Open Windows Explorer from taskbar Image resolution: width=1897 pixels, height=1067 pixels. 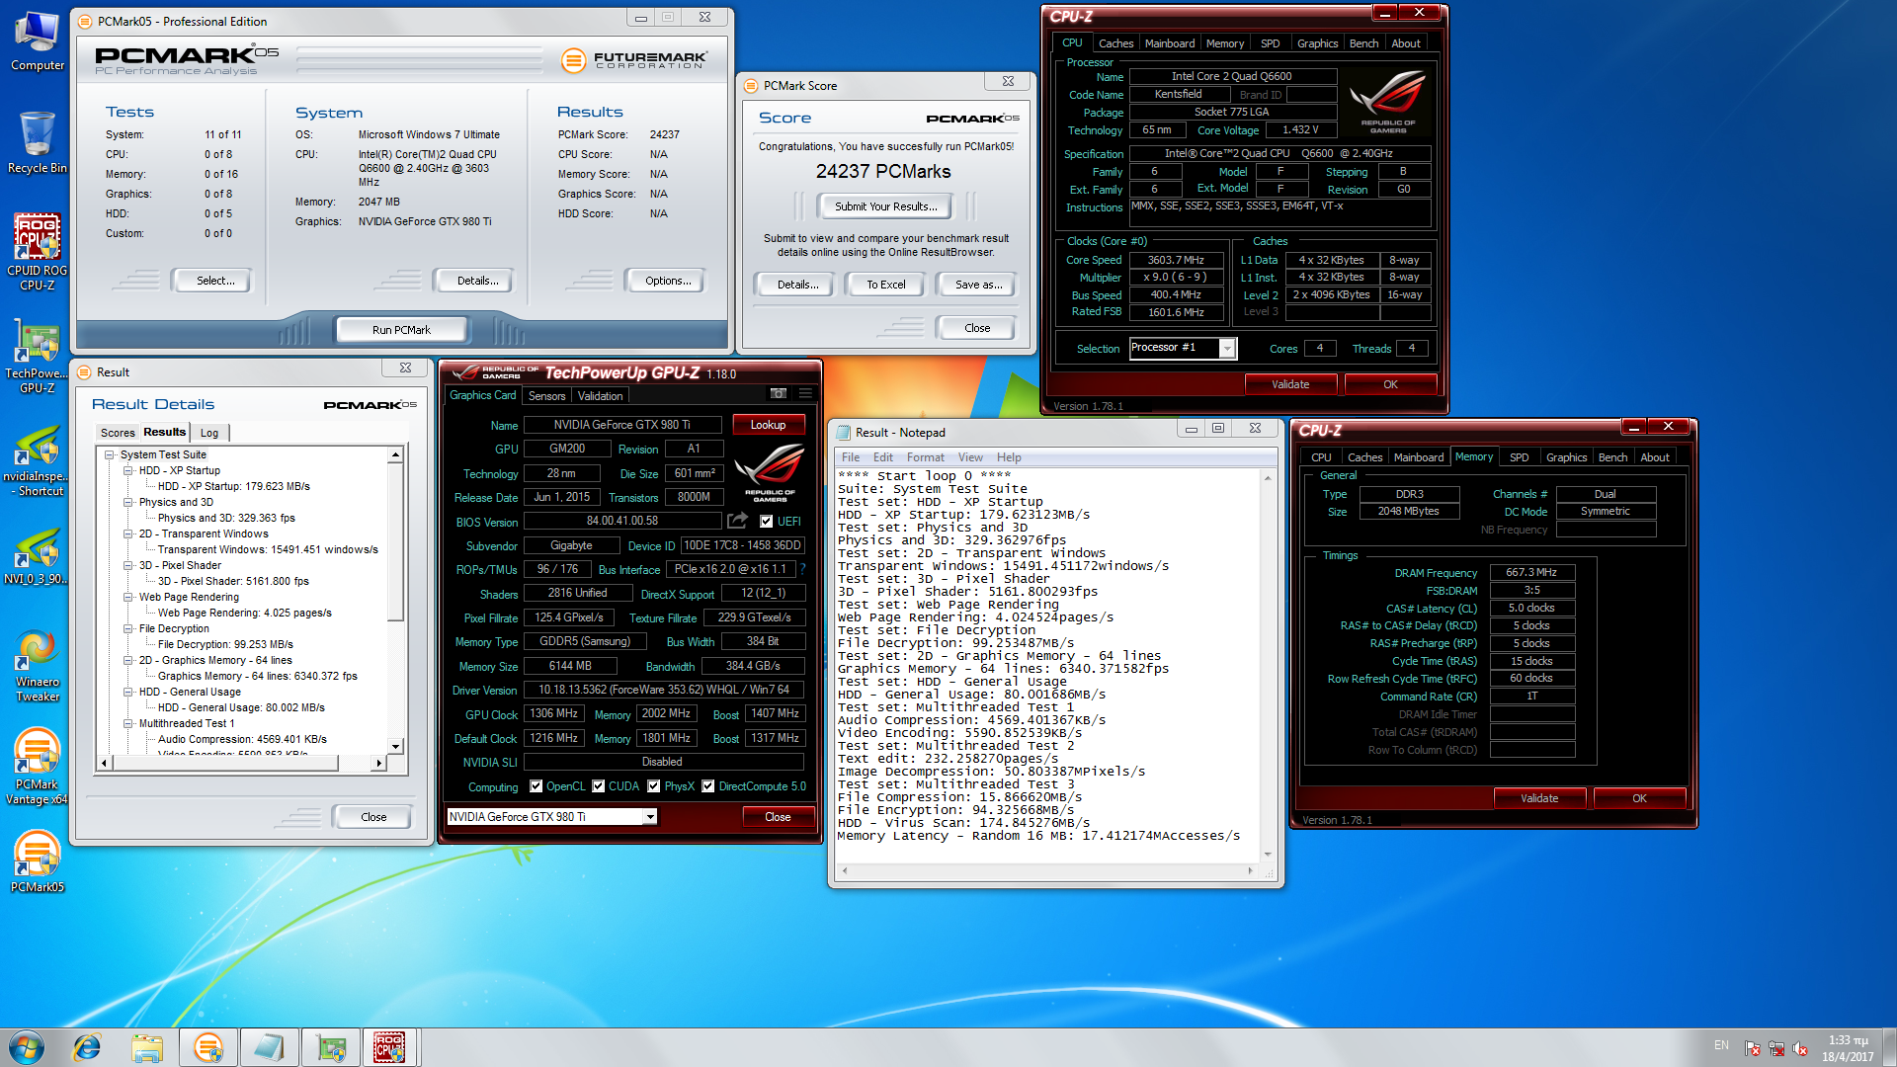pos(147,1047)
